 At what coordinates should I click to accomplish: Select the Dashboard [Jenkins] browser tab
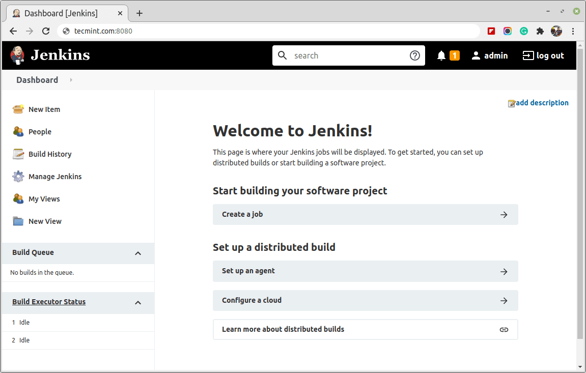(x=67, y=13)
